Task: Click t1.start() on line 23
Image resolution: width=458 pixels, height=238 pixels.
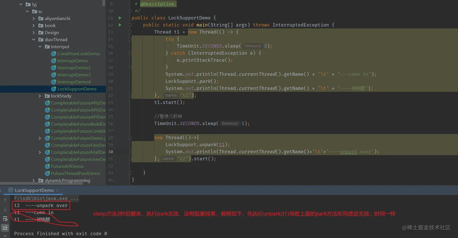Action: tap(169, 102)
